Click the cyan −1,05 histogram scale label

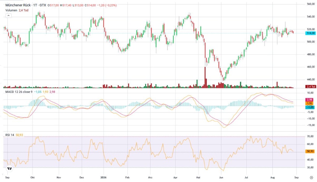(310, 107)
